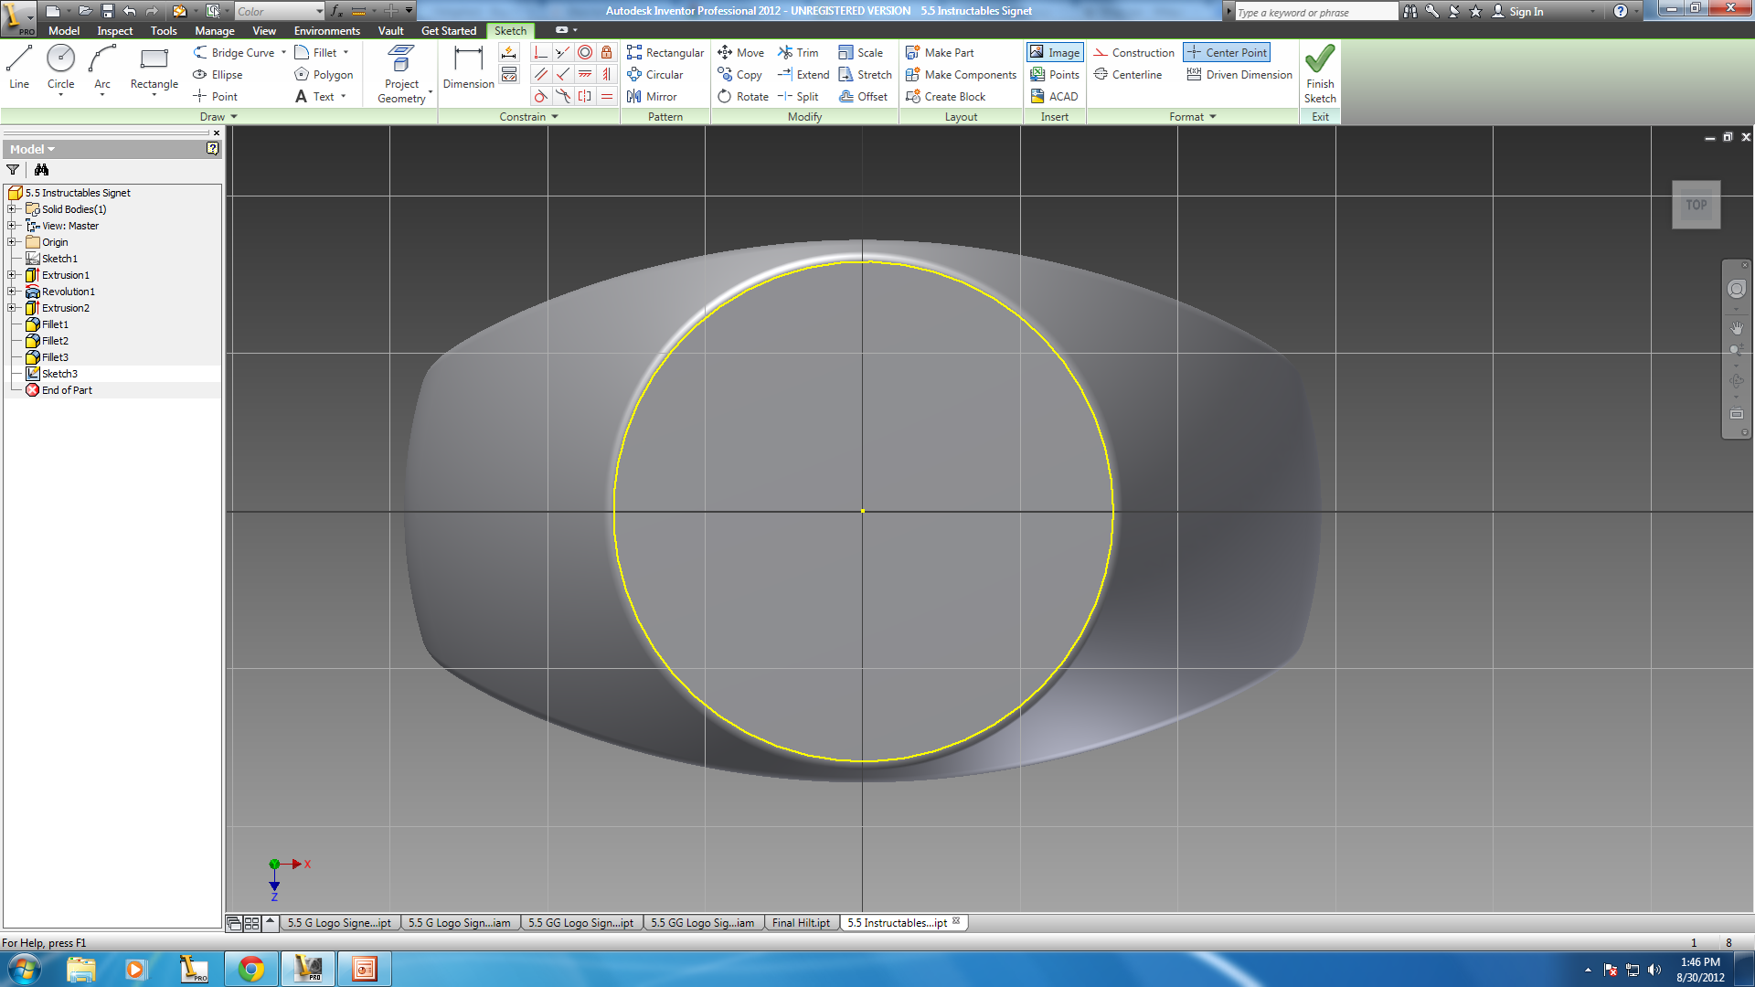This screenshot has width=1755, height=987.
Task: Apply the Horizontal constraint icon
Action: (x=585, y=75)
